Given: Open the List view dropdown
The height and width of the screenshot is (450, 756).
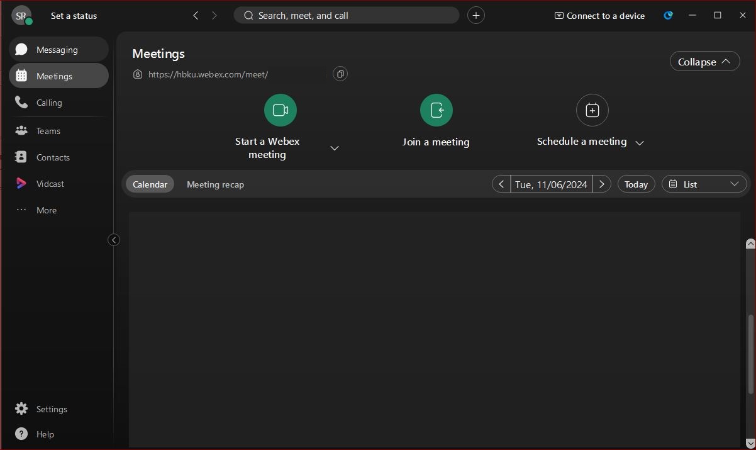Looking at the screenshot, I should (704, 184).
